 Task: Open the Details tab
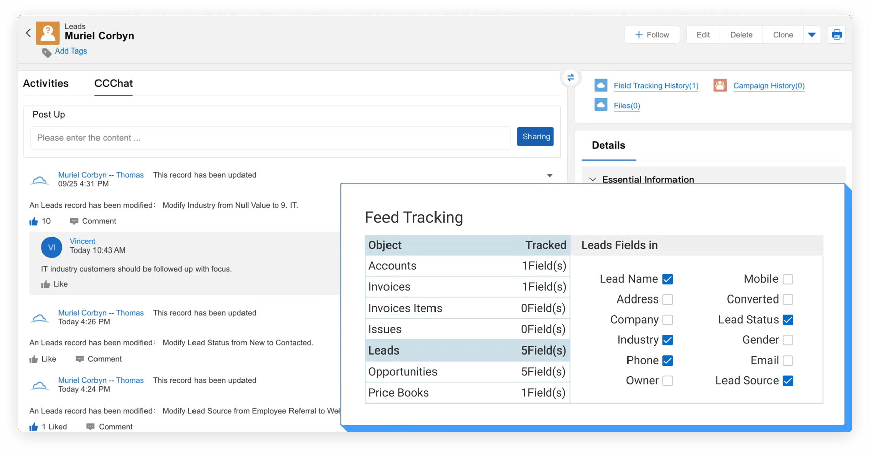[608, 145]
